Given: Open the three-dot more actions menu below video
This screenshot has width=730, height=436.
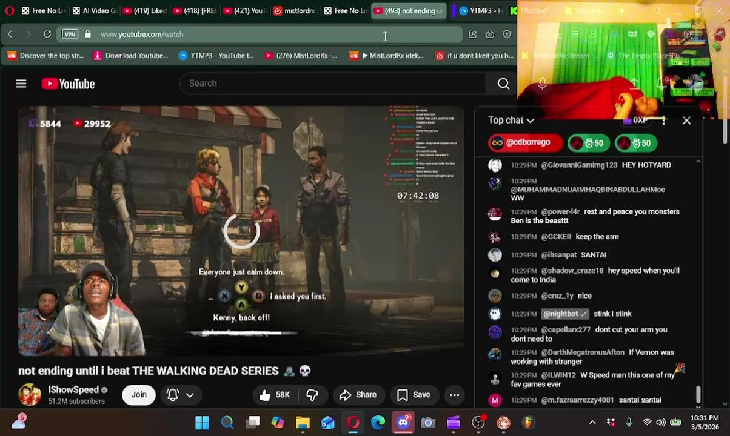Looking at the screenshot, I should click(454, 395).
